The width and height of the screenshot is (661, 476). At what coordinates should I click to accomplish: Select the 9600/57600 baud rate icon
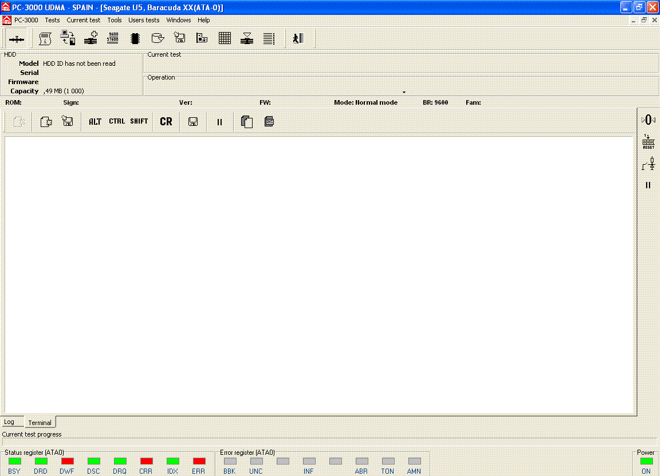[x=113, y=38]
